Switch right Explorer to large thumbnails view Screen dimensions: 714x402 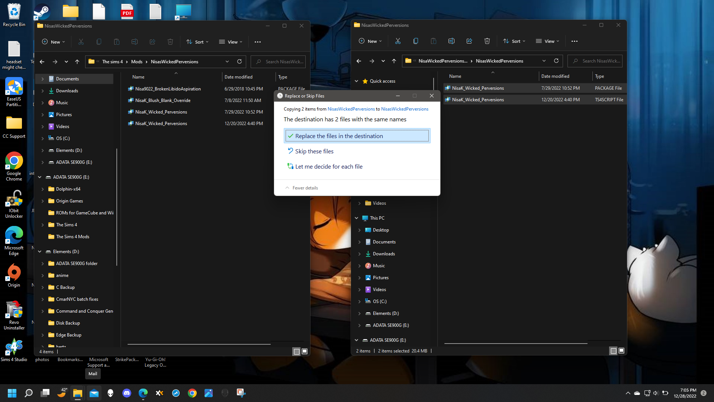coord(621,351)
